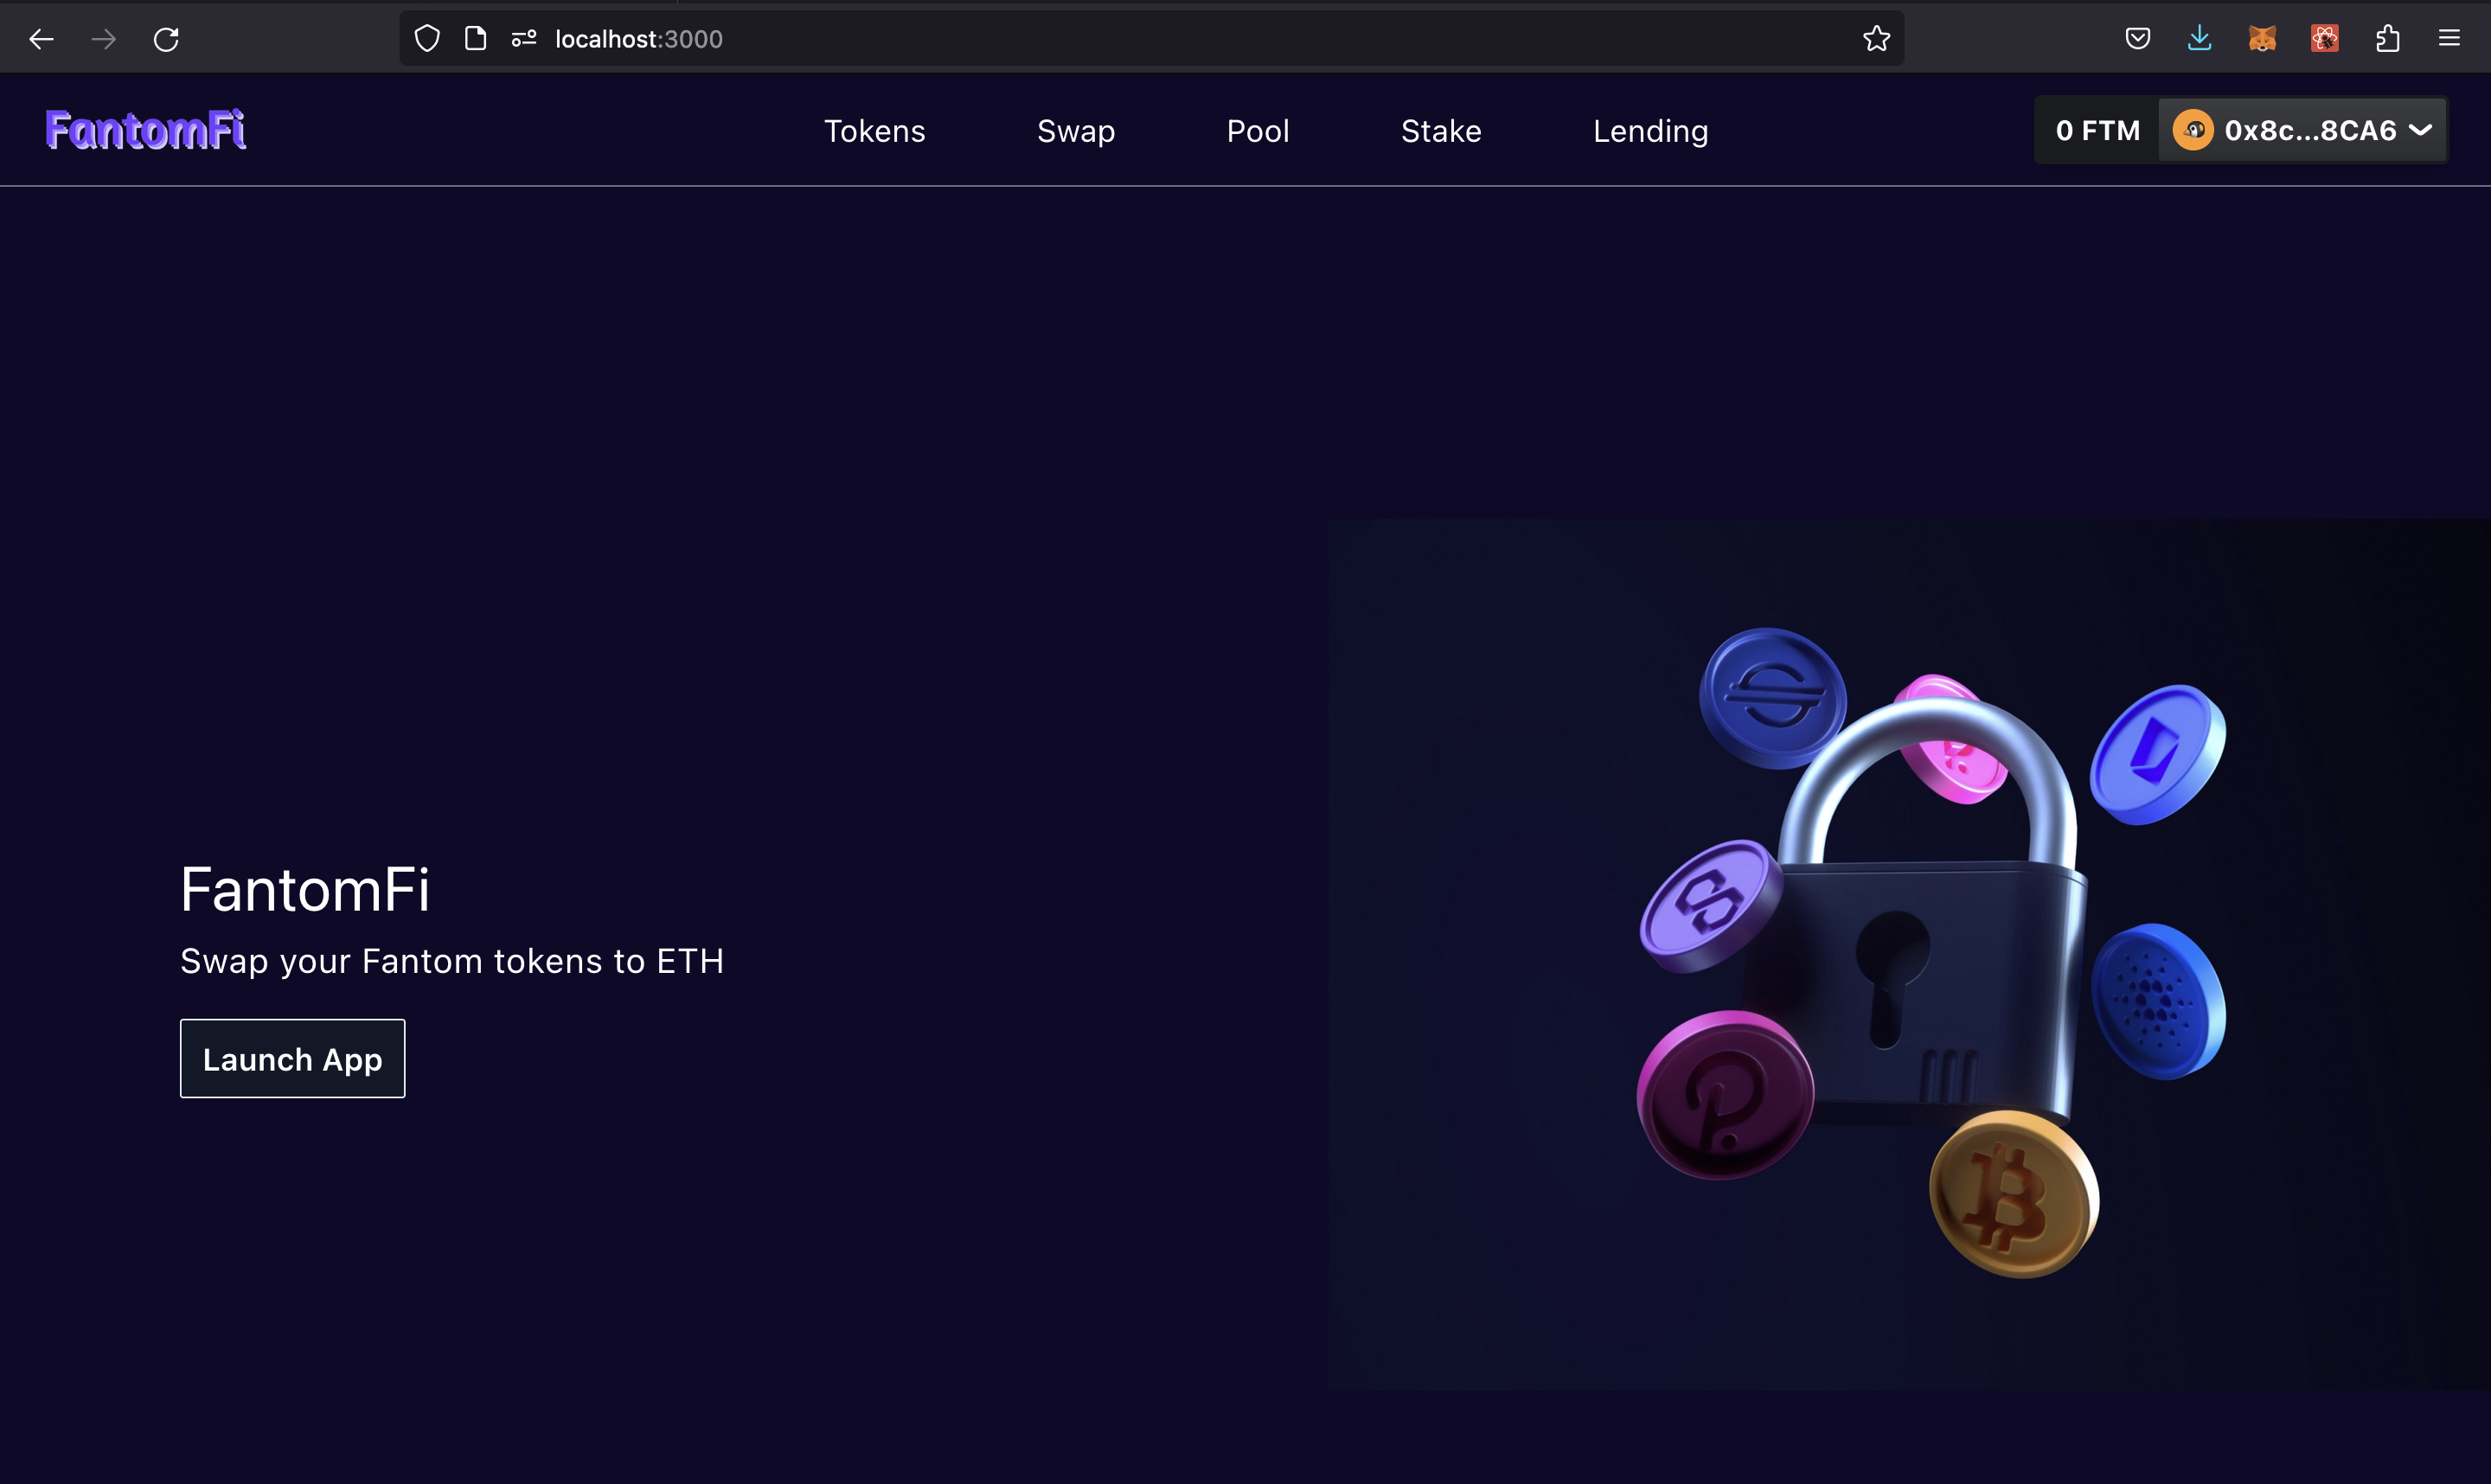
Task: Open the Tokens nav item
Action: pos(874,131)
